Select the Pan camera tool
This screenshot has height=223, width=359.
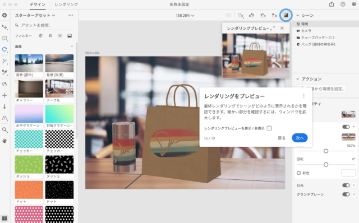[x=4, y=95]
